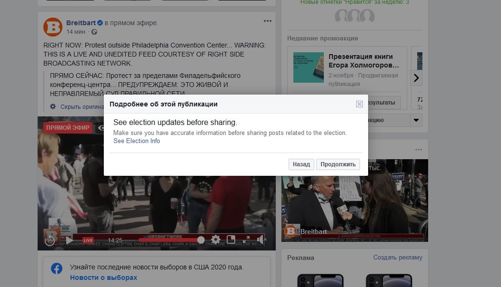Open Презентация книги Егора Холмогоров promo title

point(364,61)
